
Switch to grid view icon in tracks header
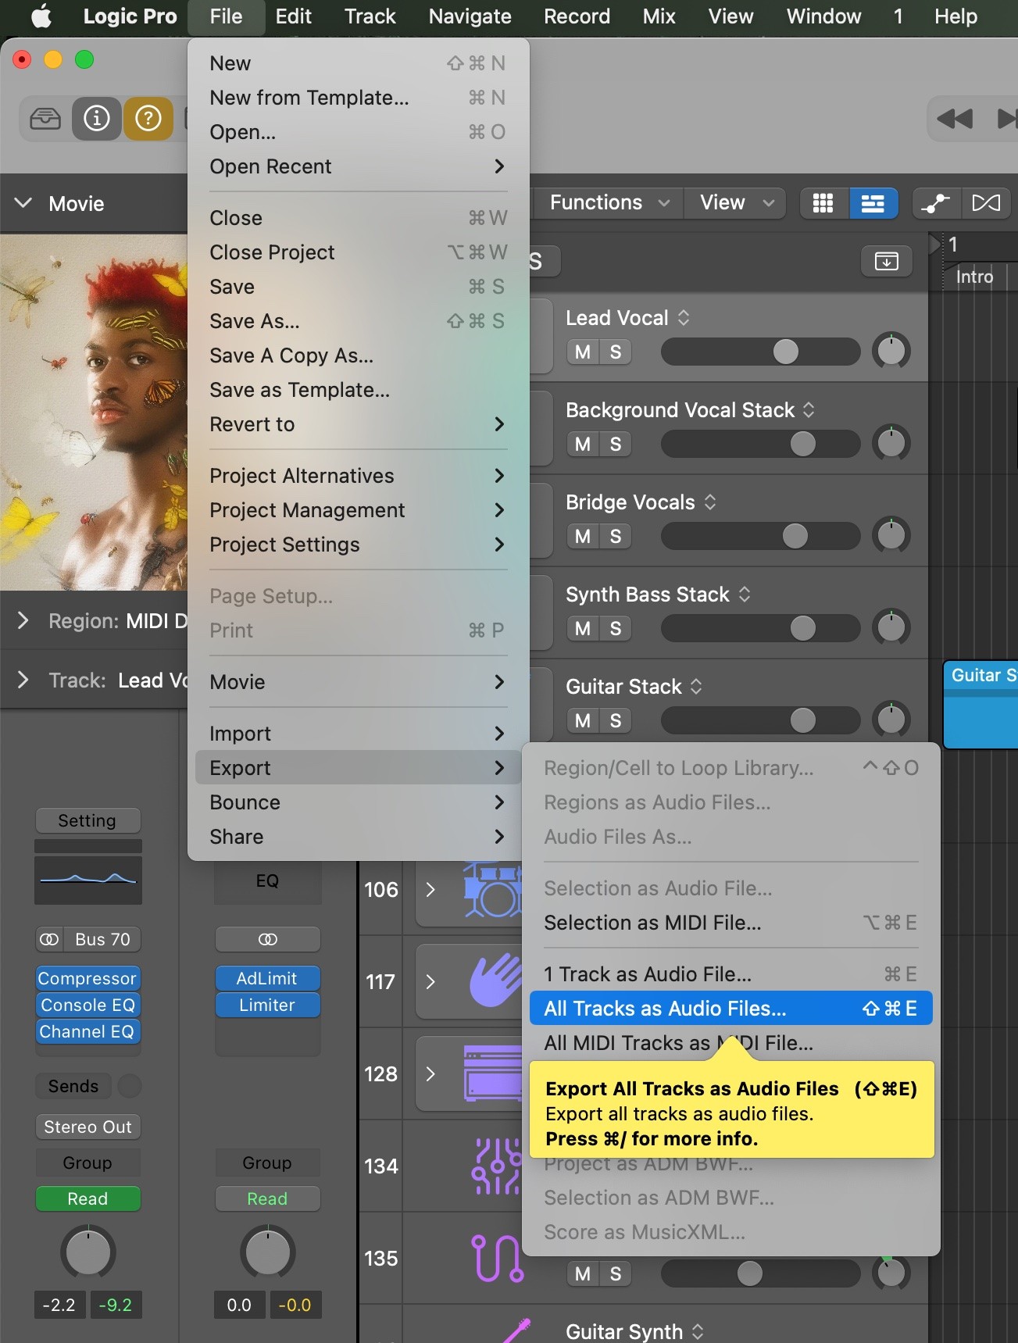click(823, 203)
